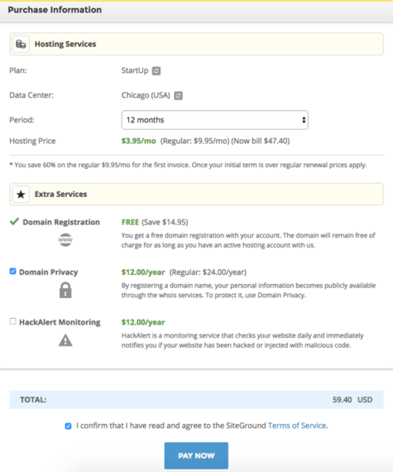This screenshot has height=472, width=393.
Task: Click the Hosting Services server icon
Action: coord(21,44)
